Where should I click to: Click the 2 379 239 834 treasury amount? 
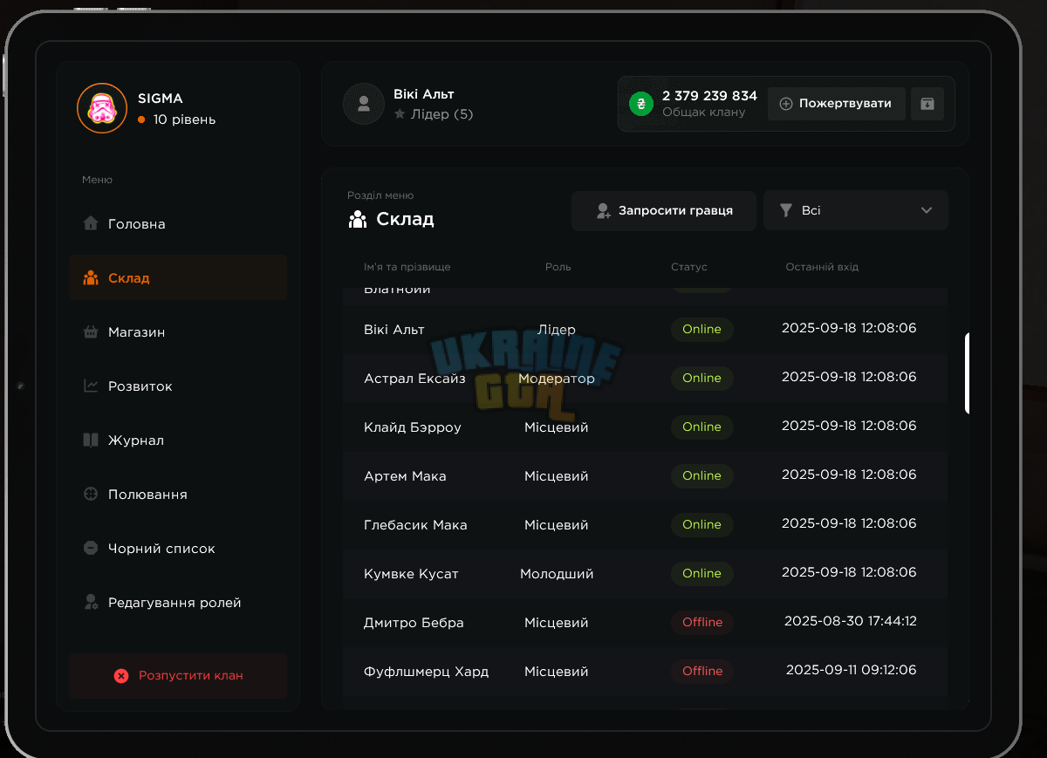(709, 96)
